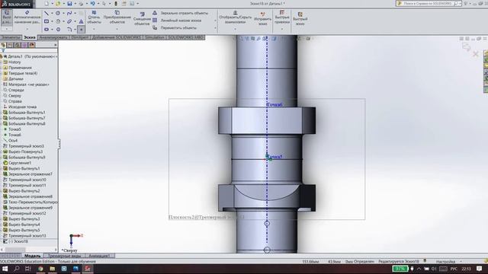Open Display/Hide Relations dropdown arrow

click(x=236, y=29)
